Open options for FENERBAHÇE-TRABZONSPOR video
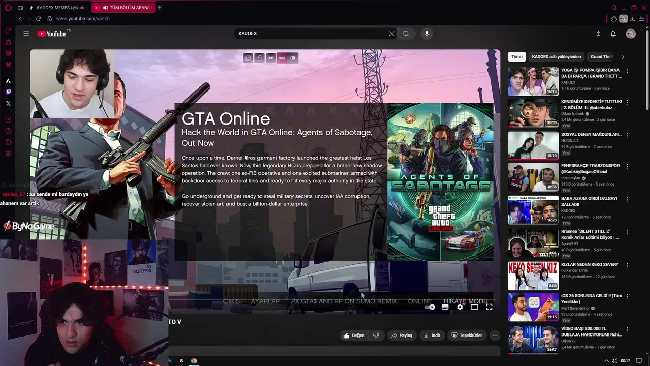Screen dimensions: 650x366 click(x=628, y=166)
